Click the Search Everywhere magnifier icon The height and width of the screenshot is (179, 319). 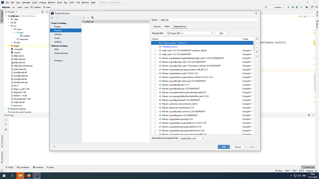pyautogui.click(x=317, y=7)
